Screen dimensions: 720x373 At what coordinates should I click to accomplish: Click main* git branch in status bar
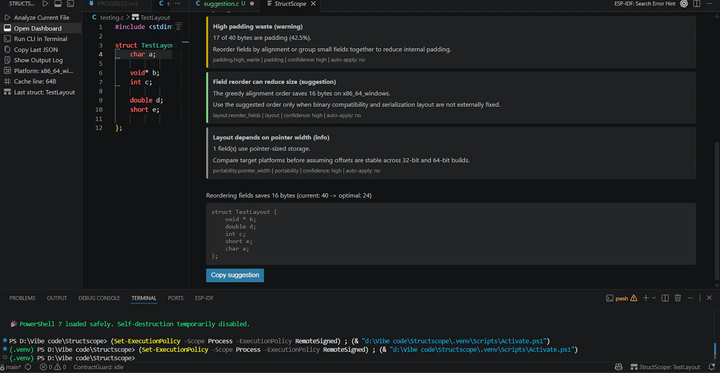coord(11,367)
